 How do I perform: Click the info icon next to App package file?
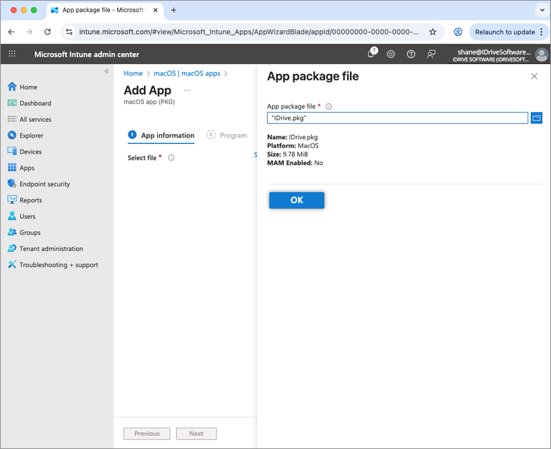click(329, 107)
